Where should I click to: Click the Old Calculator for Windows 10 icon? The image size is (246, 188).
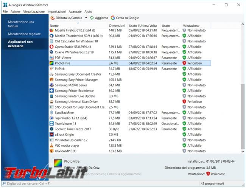coord(51,41)
